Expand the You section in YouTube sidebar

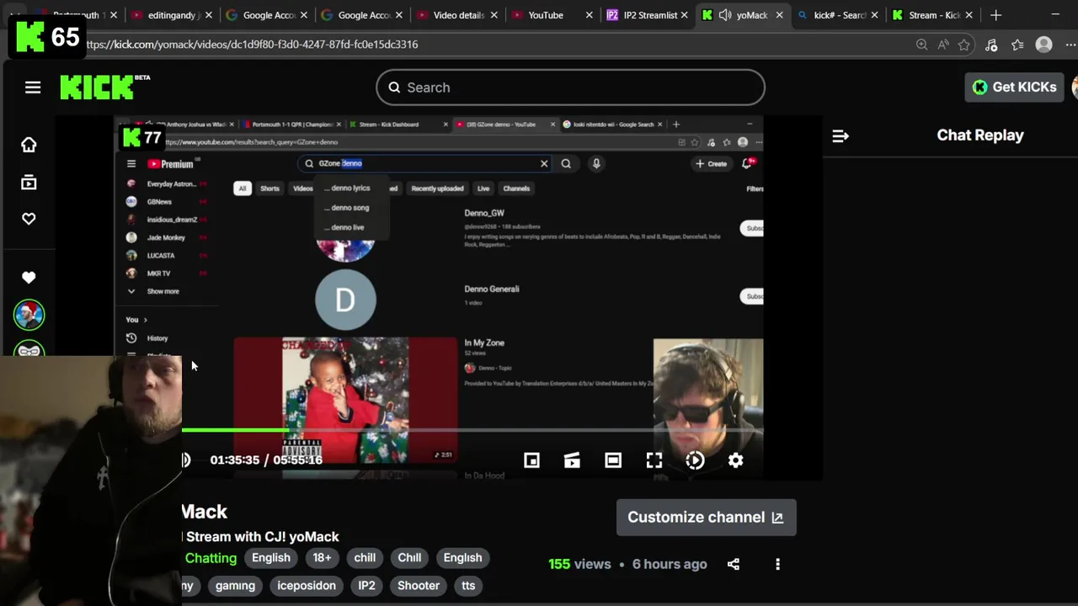click(136, 320)
